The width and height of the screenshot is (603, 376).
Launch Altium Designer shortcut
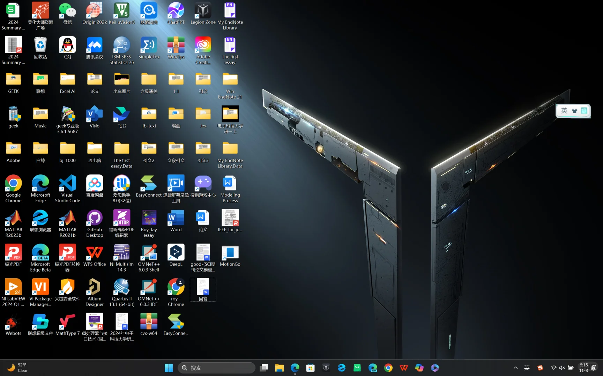(95, 292)
